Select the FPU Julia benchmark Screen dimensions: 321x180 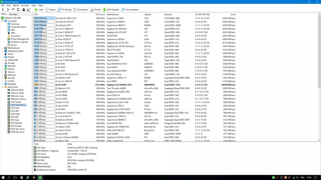(x=13, y=120)
